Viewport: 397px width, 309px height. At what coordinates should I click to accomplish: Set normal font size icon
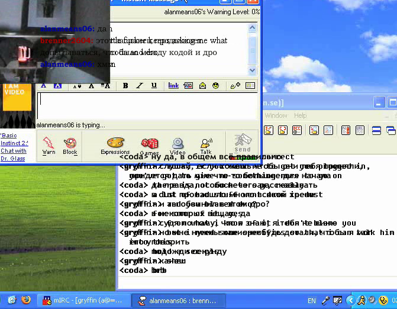pyautogui.click(x=91, y=86)
